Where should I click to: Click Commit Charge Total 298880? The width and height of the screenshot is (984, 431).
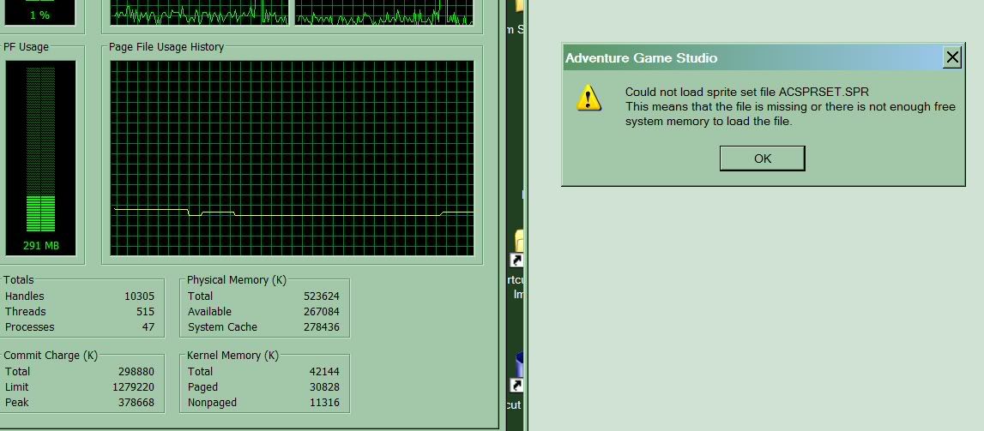click(136, 372)
